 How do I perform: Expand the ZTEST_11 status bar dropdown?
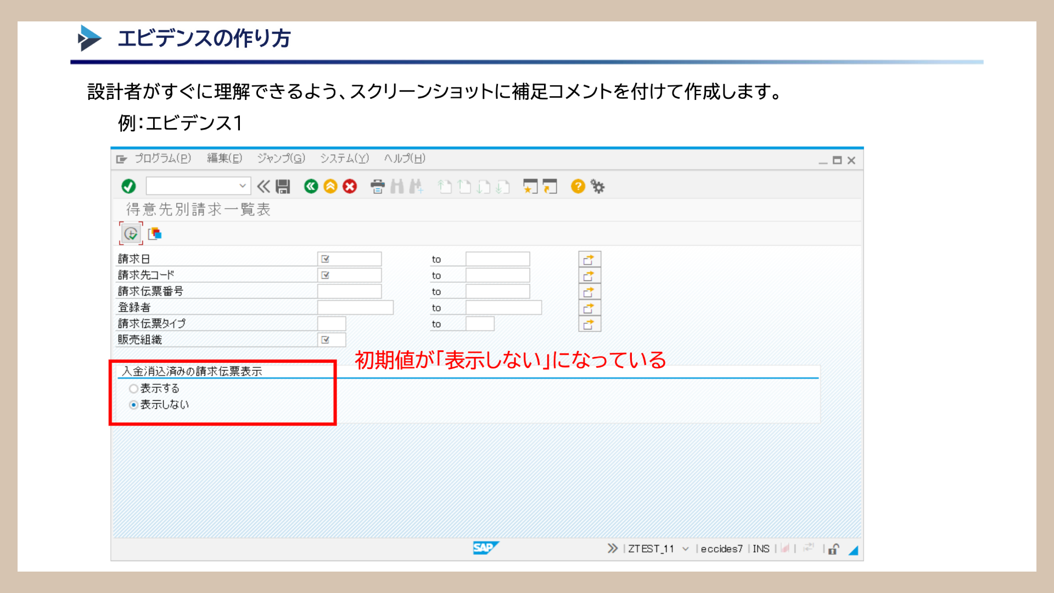[x=685, y=549]
